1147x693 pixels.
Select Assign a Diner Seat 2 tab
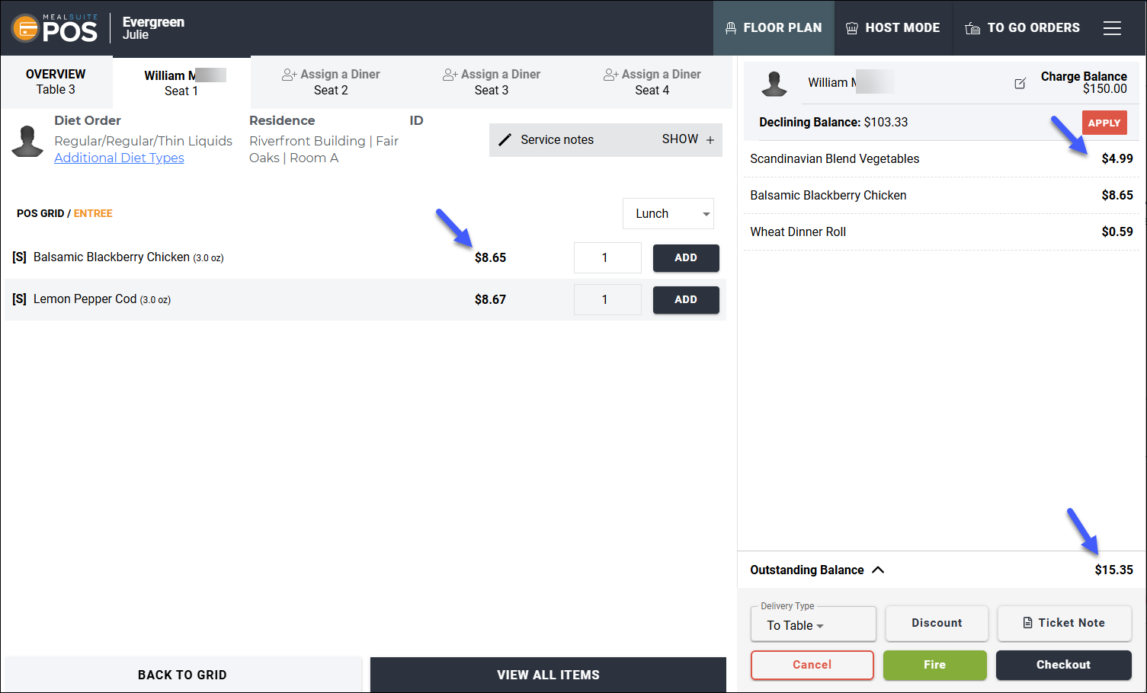click(x=331, y=82)
